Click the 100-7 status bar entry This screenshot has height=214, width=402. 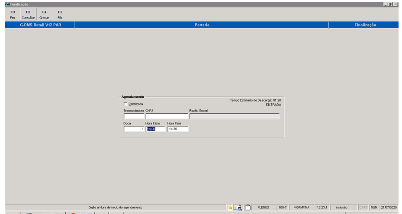click(x=282, y=208)
